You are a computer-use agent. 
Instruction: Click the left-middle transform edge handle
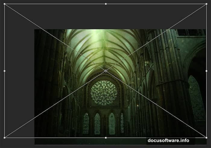[x=5, y=71]
